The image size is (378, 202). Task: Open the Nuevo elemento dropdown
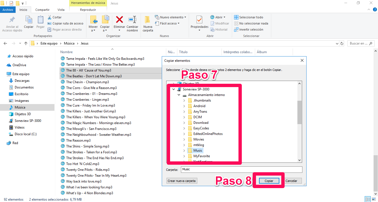pyautogui.click(x=170, y=17)
